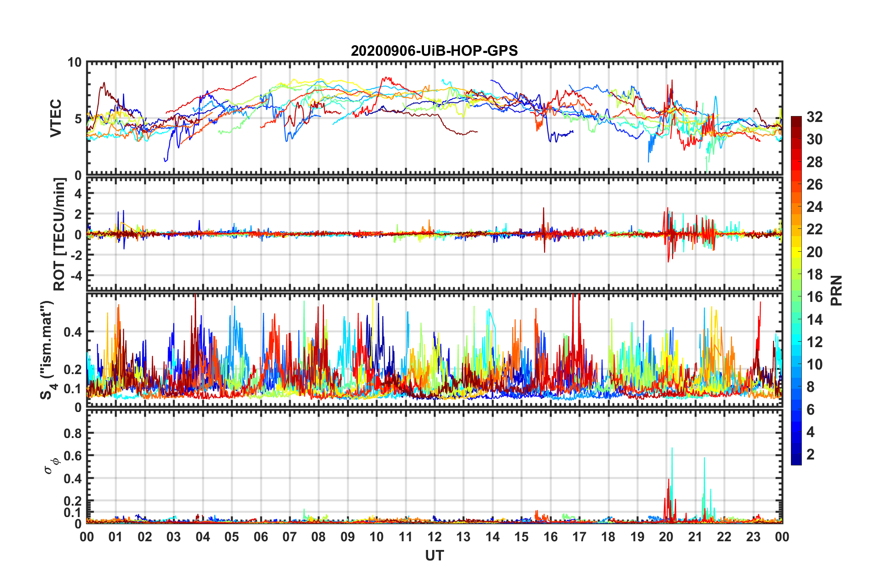The height and width of the screenshot is (581, 869).
Task: Select the dark red top of PRN colorbar
Action: pos(796,120)
